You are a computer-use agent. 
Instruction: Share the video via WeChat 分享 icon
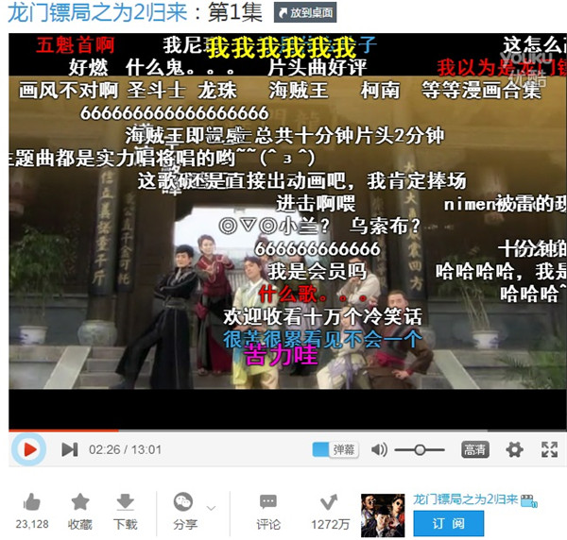183,502
